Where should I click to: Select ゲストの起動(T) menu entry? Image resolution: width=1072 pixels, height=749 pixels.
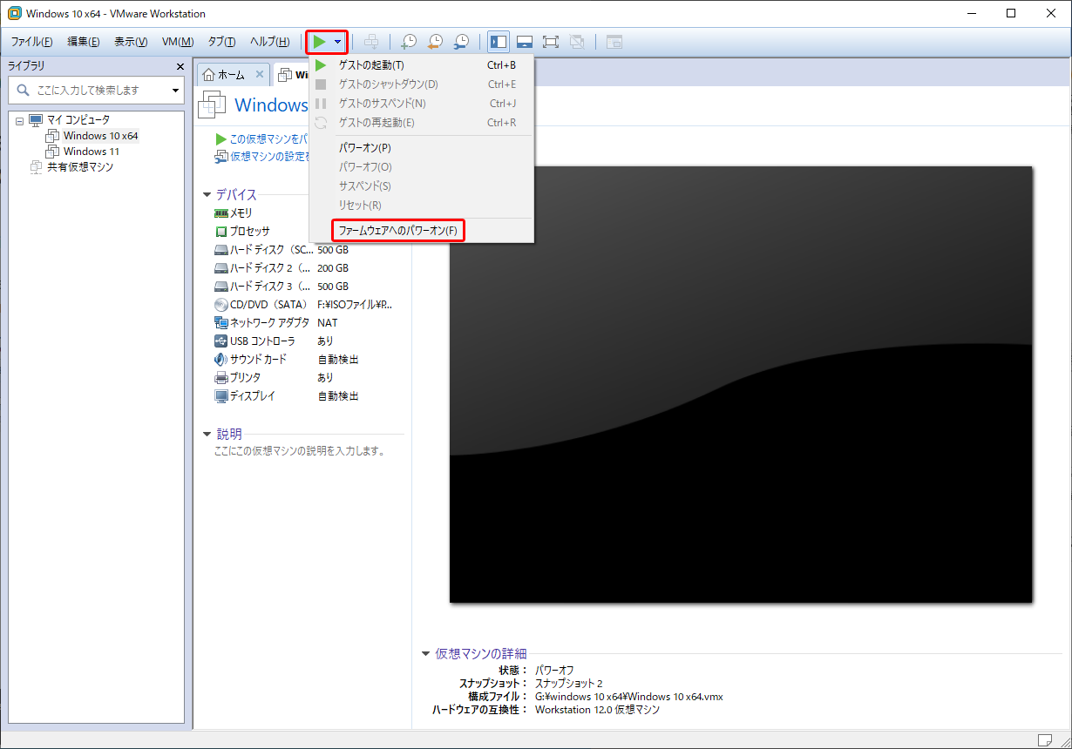[421, 65]
